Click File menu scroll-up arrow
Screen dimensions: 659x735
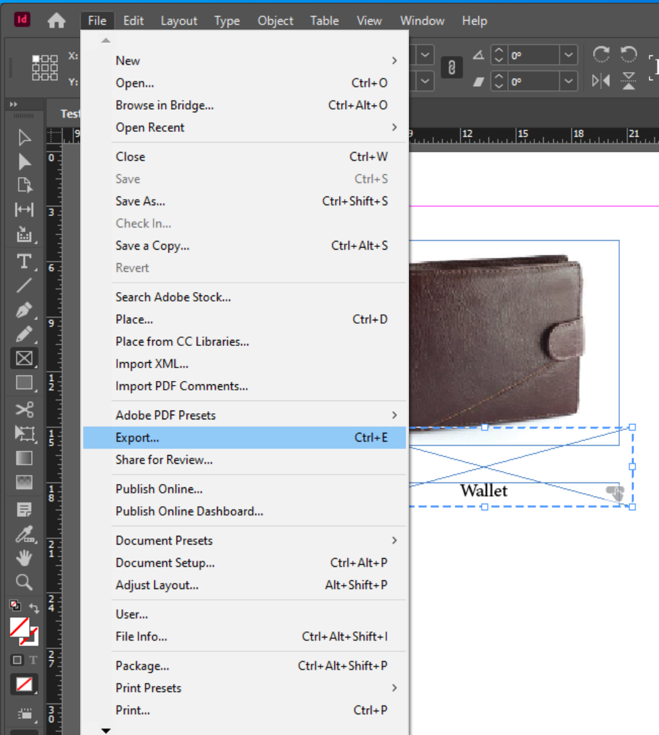pos(106,40)
